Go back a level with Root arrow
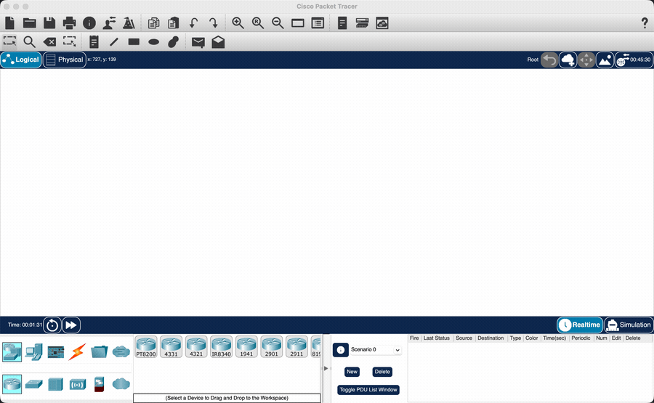 tap(549, 60)
